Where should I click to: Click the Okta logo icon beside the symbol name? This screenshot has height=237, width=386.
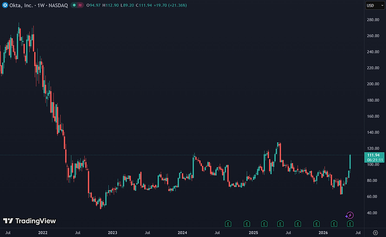click(x=5, y=5)
